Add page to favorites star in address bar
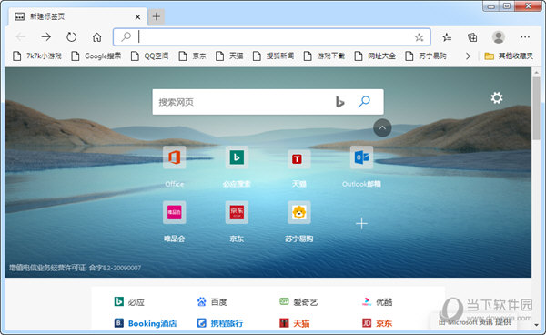Viewport: 546px width, 335px height. (419, 37)
